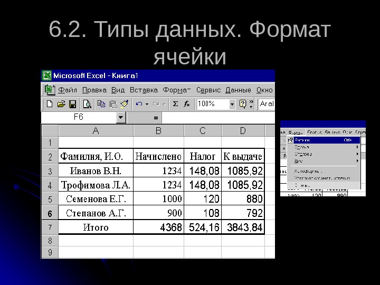Click the Name Box showing F6

pos(79,117)
